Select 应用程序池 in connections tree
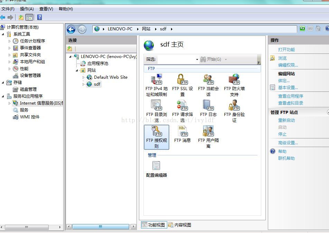This screenshot has width=329, height=233. 97,64
